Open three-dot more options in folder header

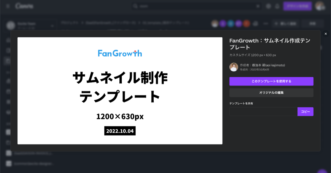(x=266, y=24)
